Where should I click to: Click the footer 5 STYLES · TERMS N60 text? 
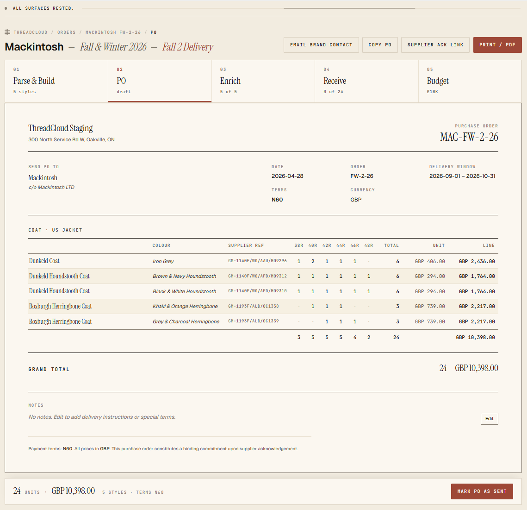[133, 492]
